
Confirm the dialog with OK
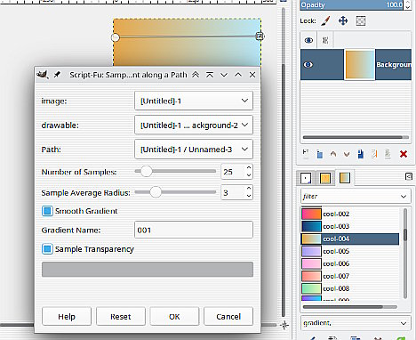(x=174, y=317)
